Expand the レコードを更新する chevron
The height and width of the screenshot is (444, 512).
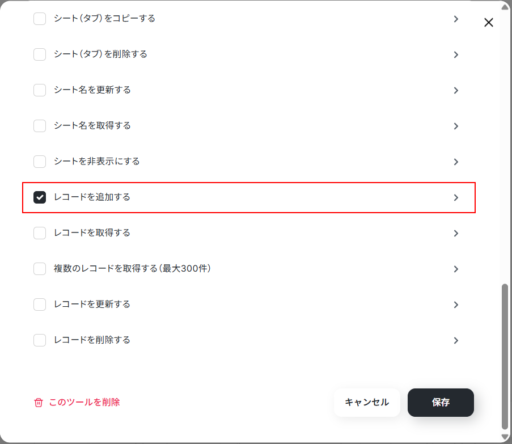pos(456,305)
